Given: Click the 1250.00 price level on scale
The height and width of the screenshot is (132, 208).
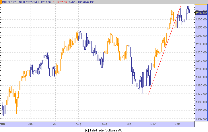Looking at the screenshot, I should [x=201, y=28].
